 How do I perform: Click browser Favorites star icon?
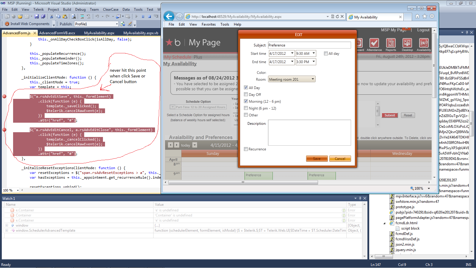click(425, 16)
